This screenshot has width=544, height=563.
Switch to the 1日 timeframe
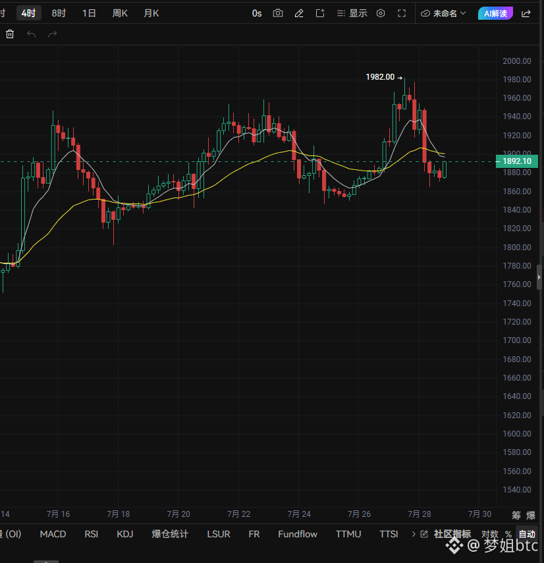click(89, 13)
